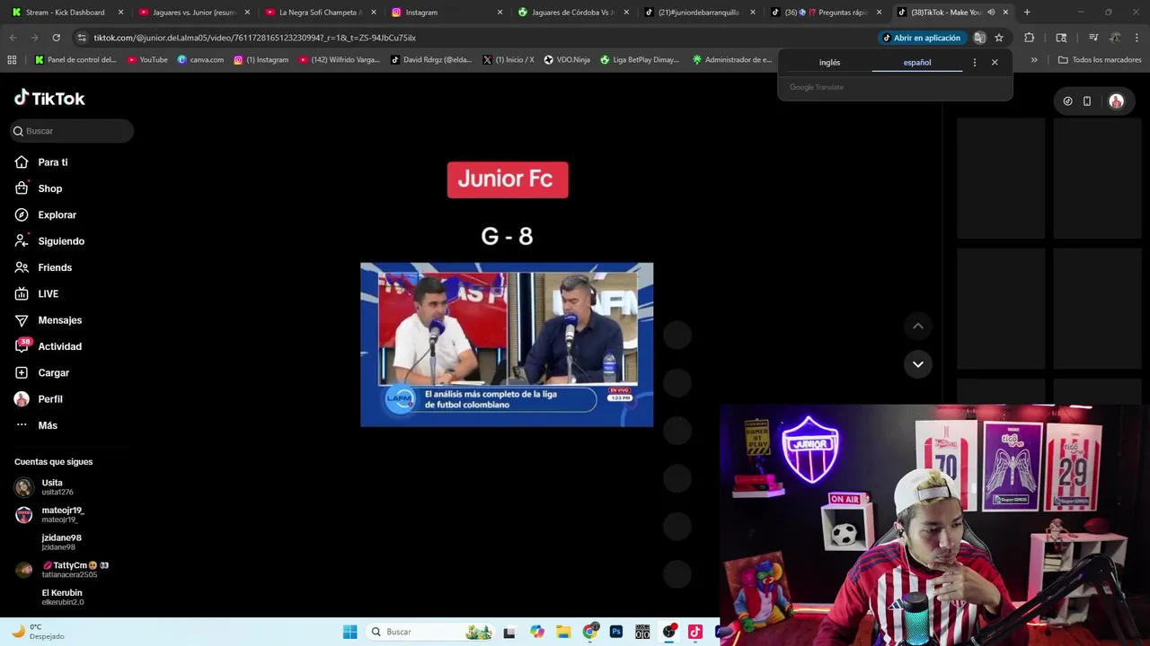Select inglés in Google Translate popup
Image resolution: width=1150 pixels, height=646 pixels.
[x=829, y=63]
